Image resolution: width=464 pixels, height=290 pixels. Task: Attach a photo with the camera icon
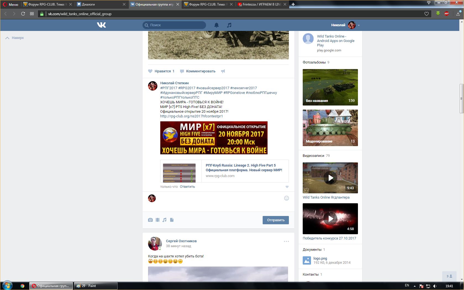coord(150,220)
